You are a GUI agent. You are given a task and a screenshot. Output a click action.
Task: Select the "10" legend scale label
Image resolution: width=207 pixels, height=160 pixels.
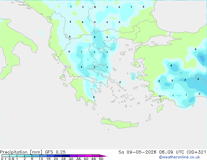click(41, 159)
